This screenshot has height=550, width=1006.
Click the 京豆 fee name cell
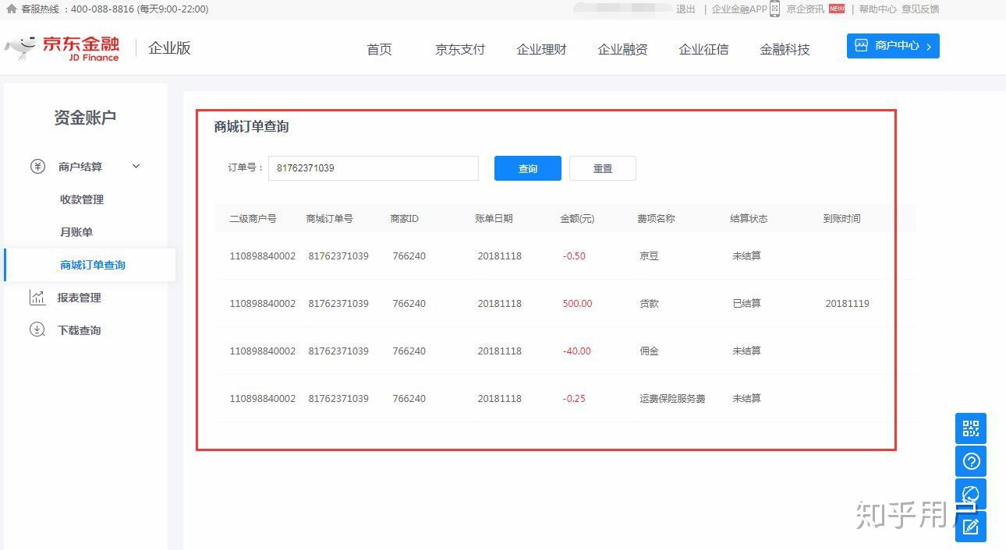point(649,256)
